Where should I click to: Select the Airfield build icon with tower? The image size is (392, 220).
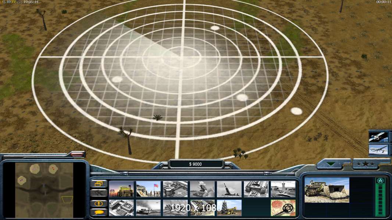pos(283,189)
